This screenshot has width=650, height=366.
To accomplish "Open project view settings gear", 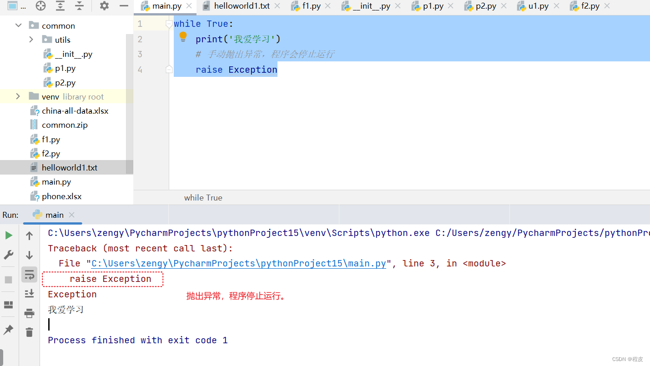I will tap(104, 6).
